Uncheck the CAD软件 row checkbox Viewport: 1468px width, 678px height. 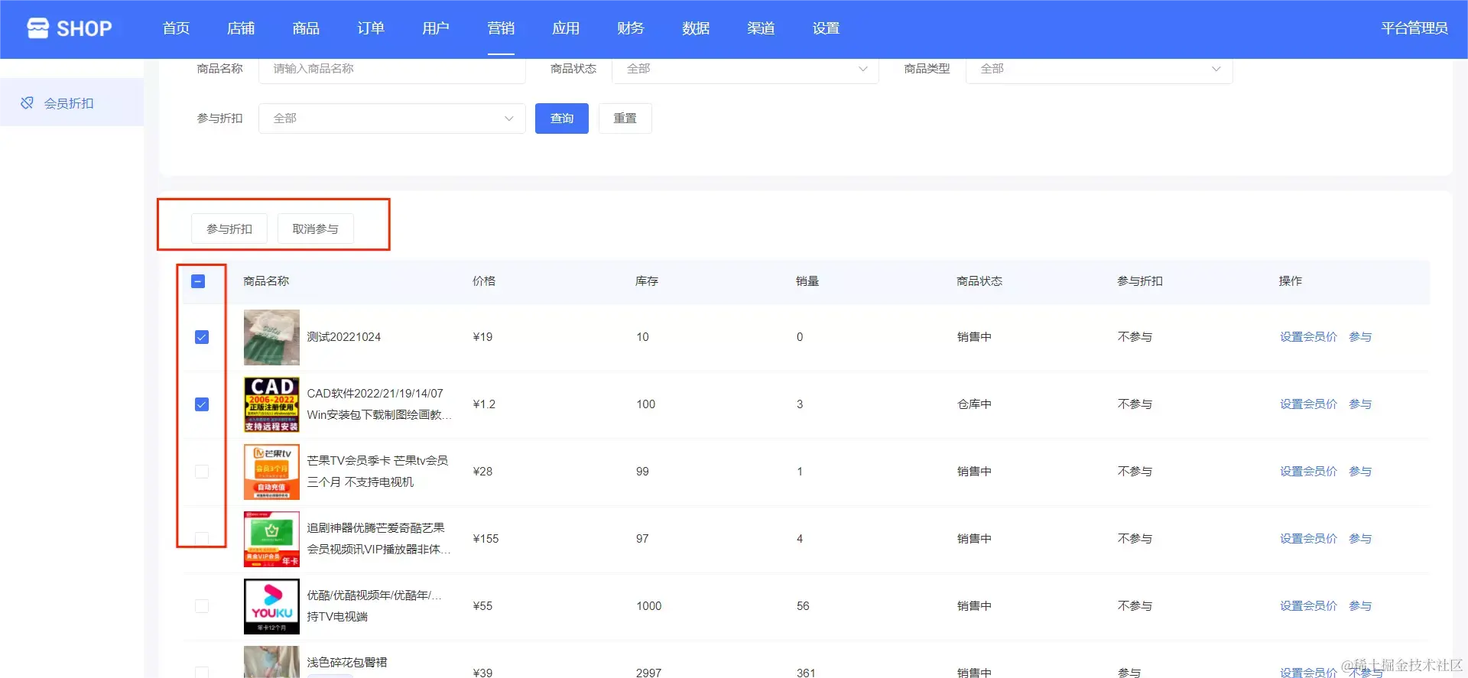click(202, 404)
